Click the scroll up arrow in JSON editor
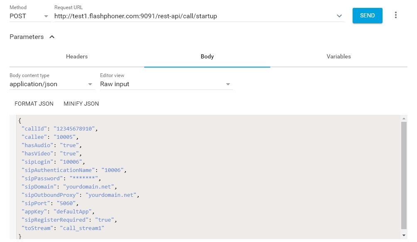 pyautogui.click(x=404, y=119)
